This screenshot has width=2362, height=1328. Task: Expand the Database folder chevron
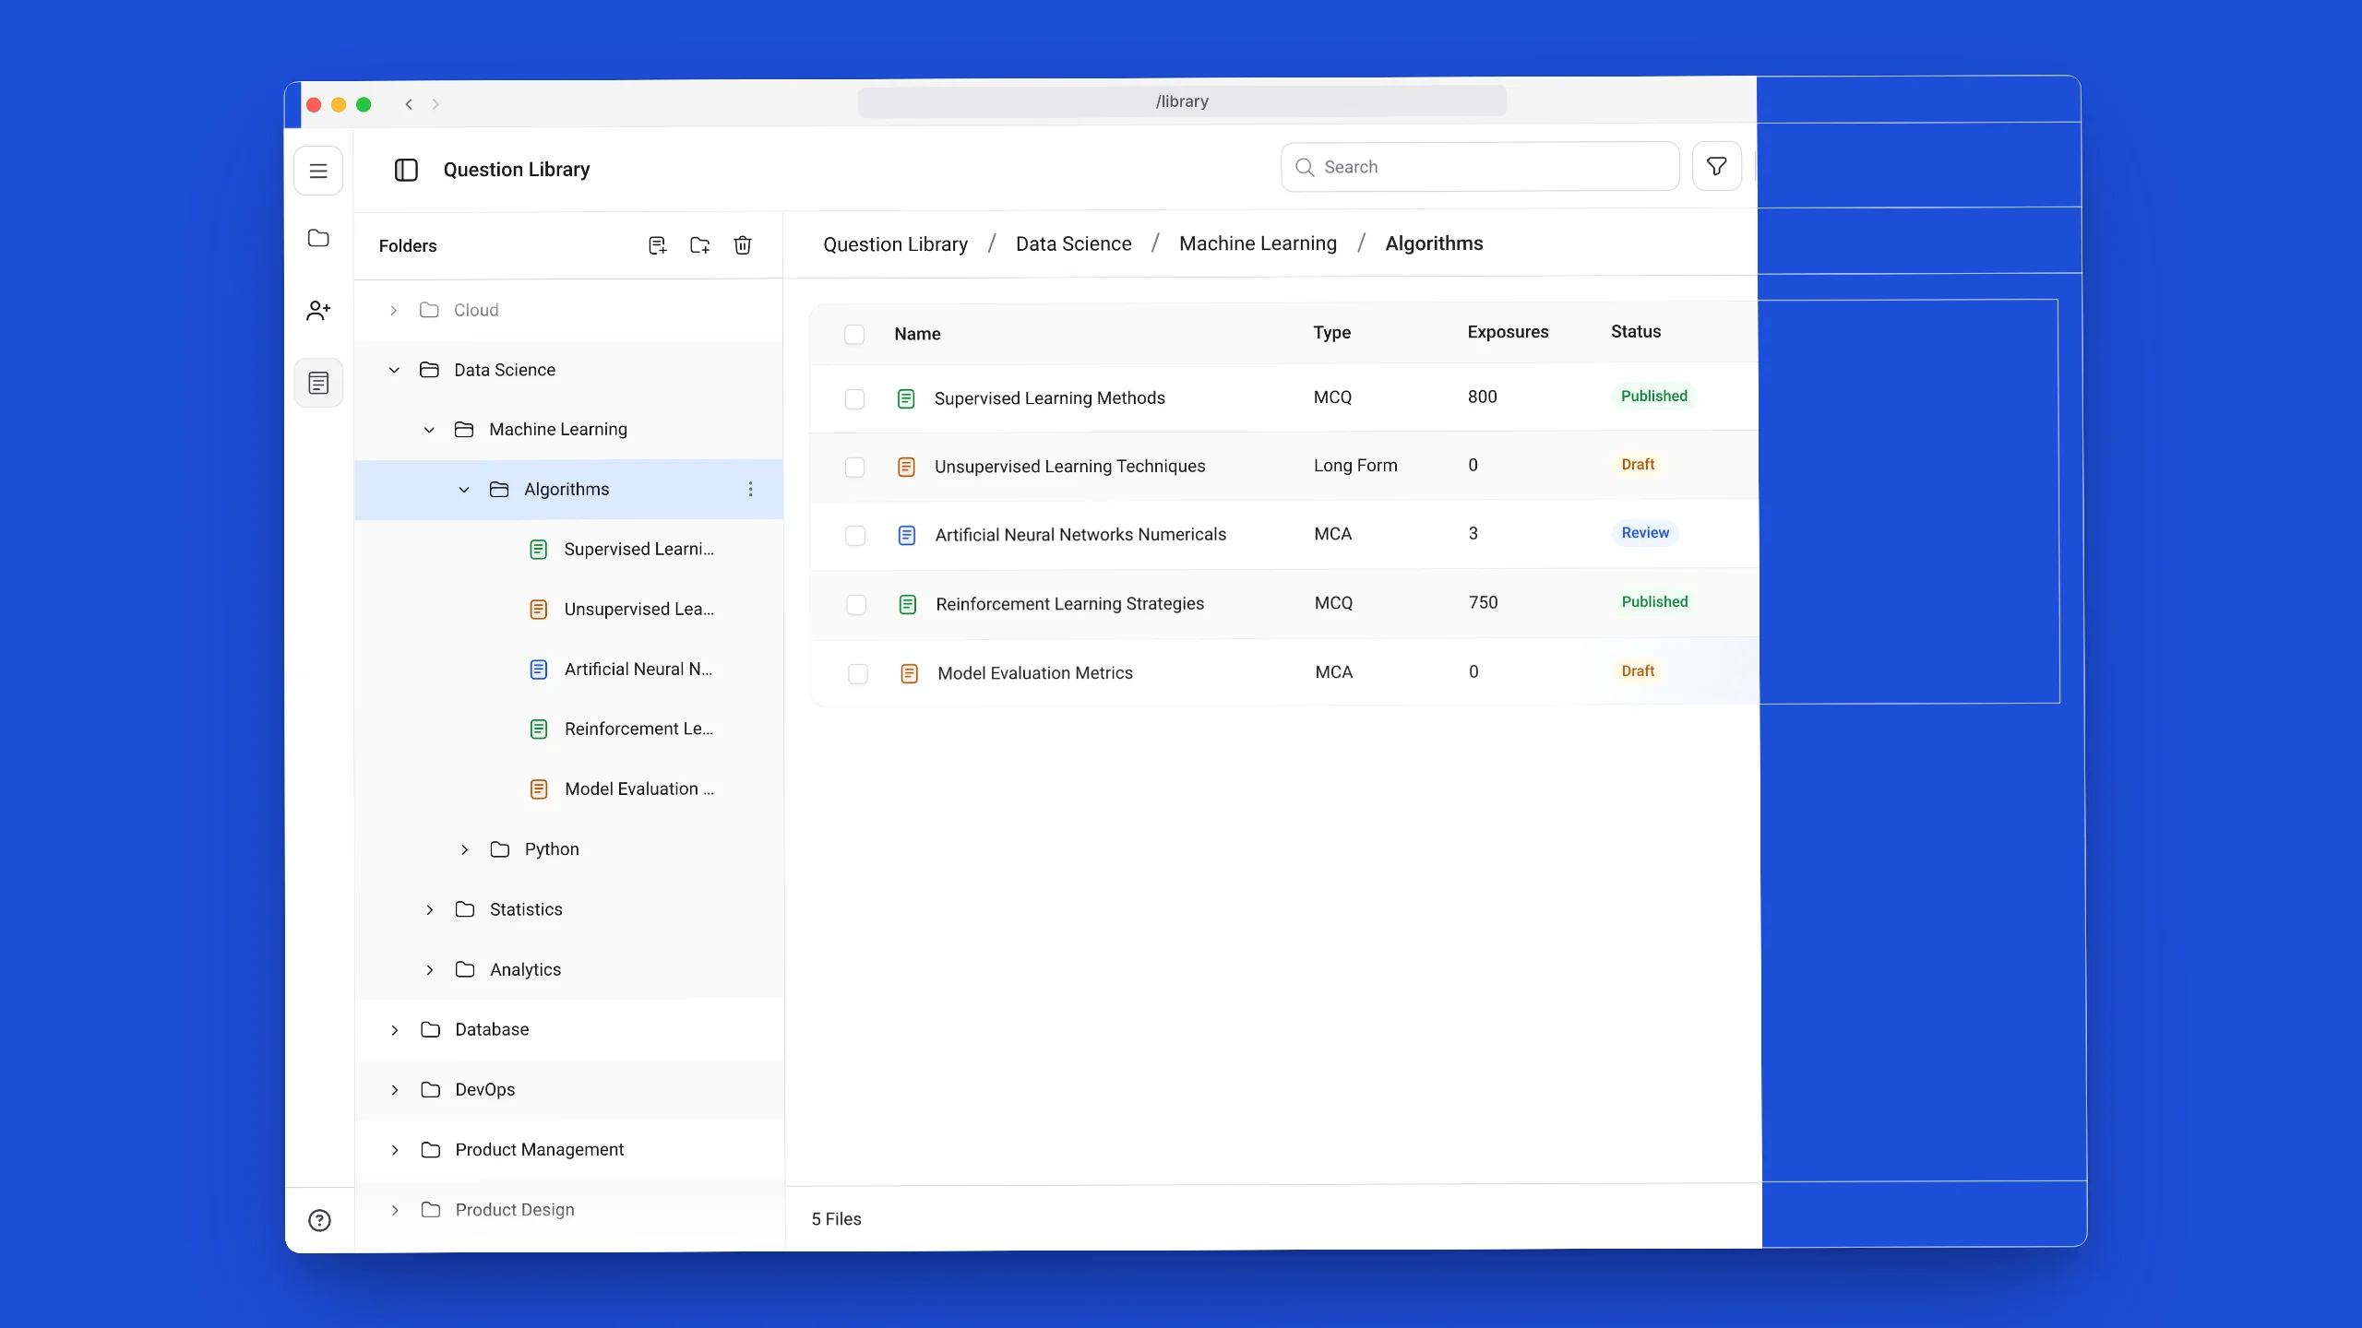tap(394, 1029)
